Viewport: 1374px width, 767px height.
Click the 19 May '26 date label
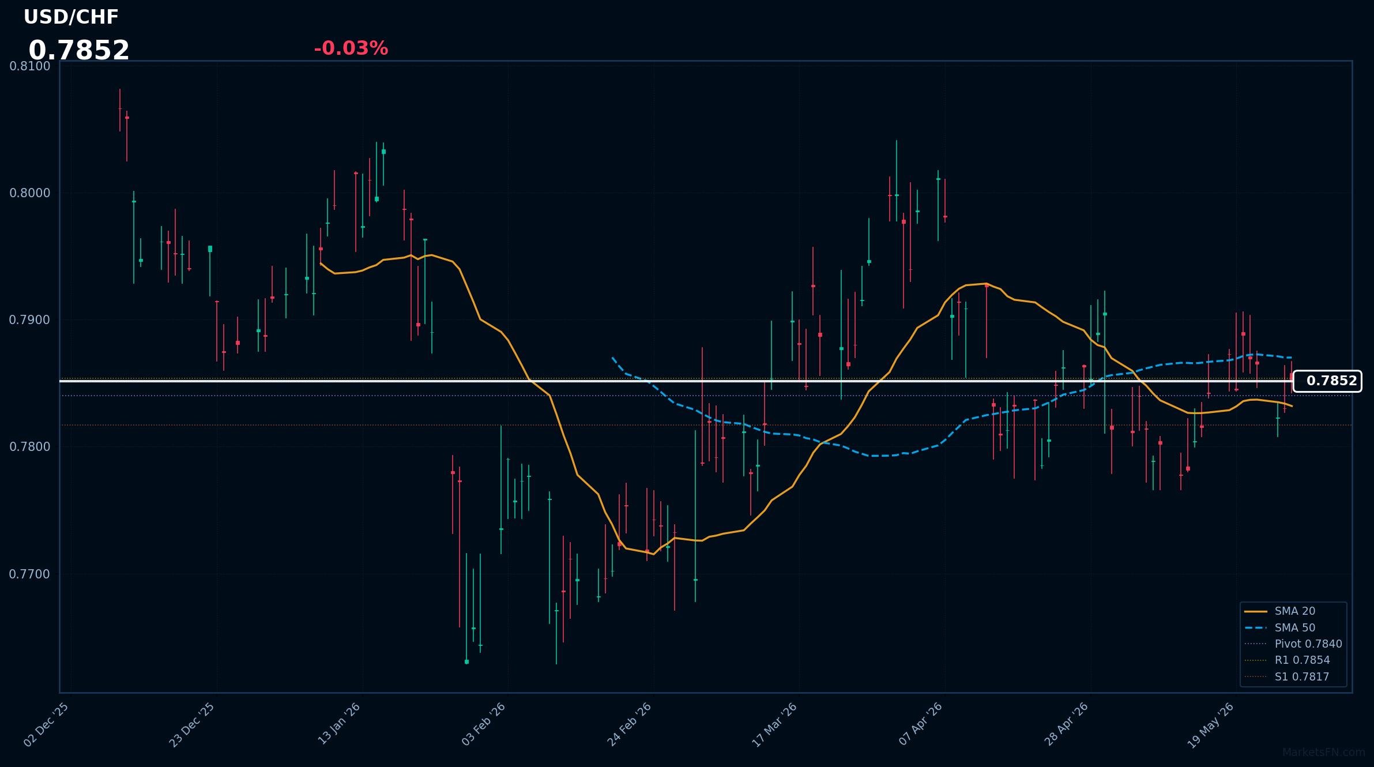coord(1211,725)
